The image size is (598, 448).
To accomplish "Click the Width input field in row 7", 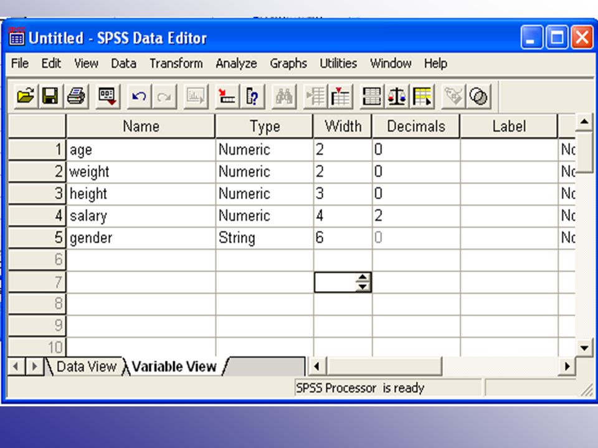I will 336,282.
